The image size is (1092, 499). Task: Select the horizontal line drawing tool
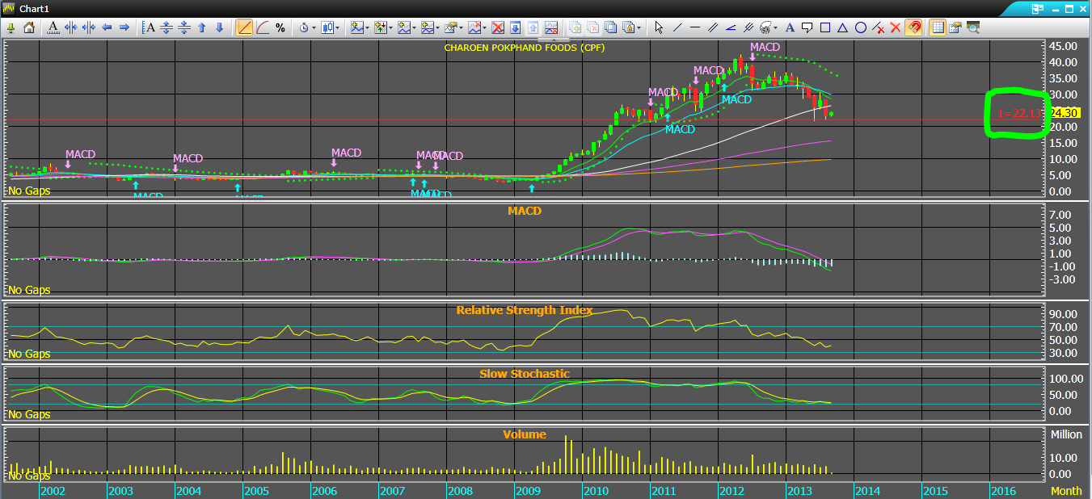694,27
